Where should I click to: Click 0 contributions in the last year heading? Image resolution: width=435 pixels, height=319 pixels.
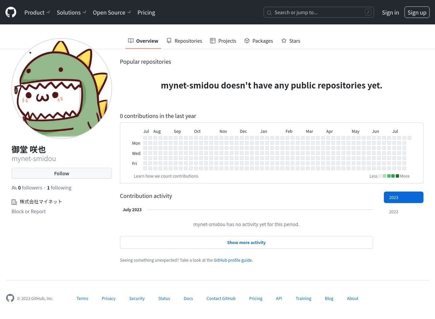(158, 116)
